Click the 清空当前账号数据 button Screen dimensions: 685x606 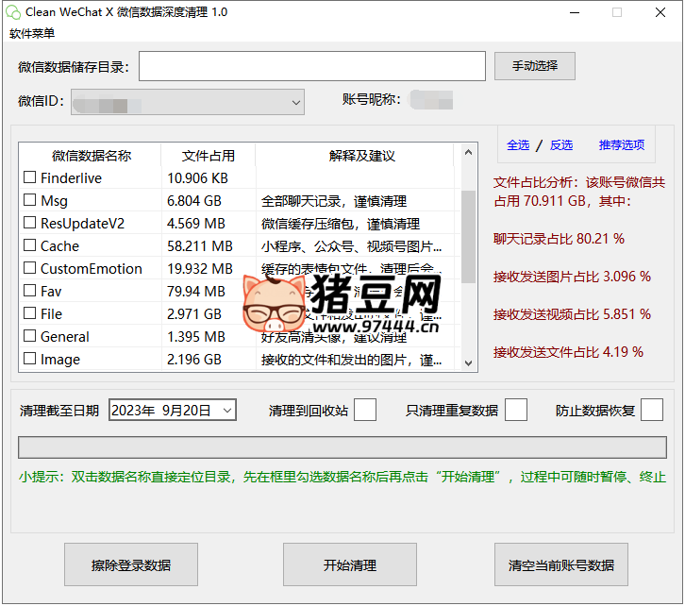click(x=561, y=564)
